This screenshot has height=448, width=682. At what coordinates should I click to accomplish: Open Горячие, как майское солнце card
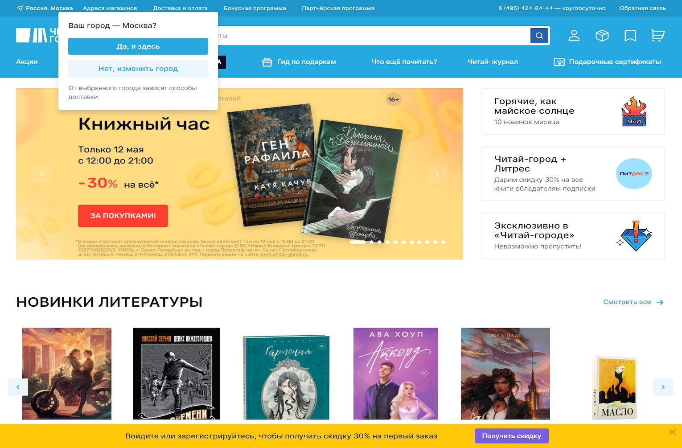pos(573,111)
